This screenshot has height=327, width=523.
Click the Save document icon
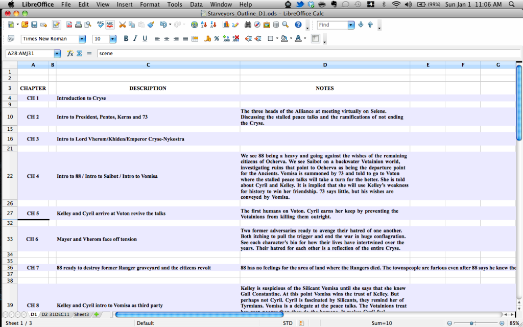[x=34, y=25]
